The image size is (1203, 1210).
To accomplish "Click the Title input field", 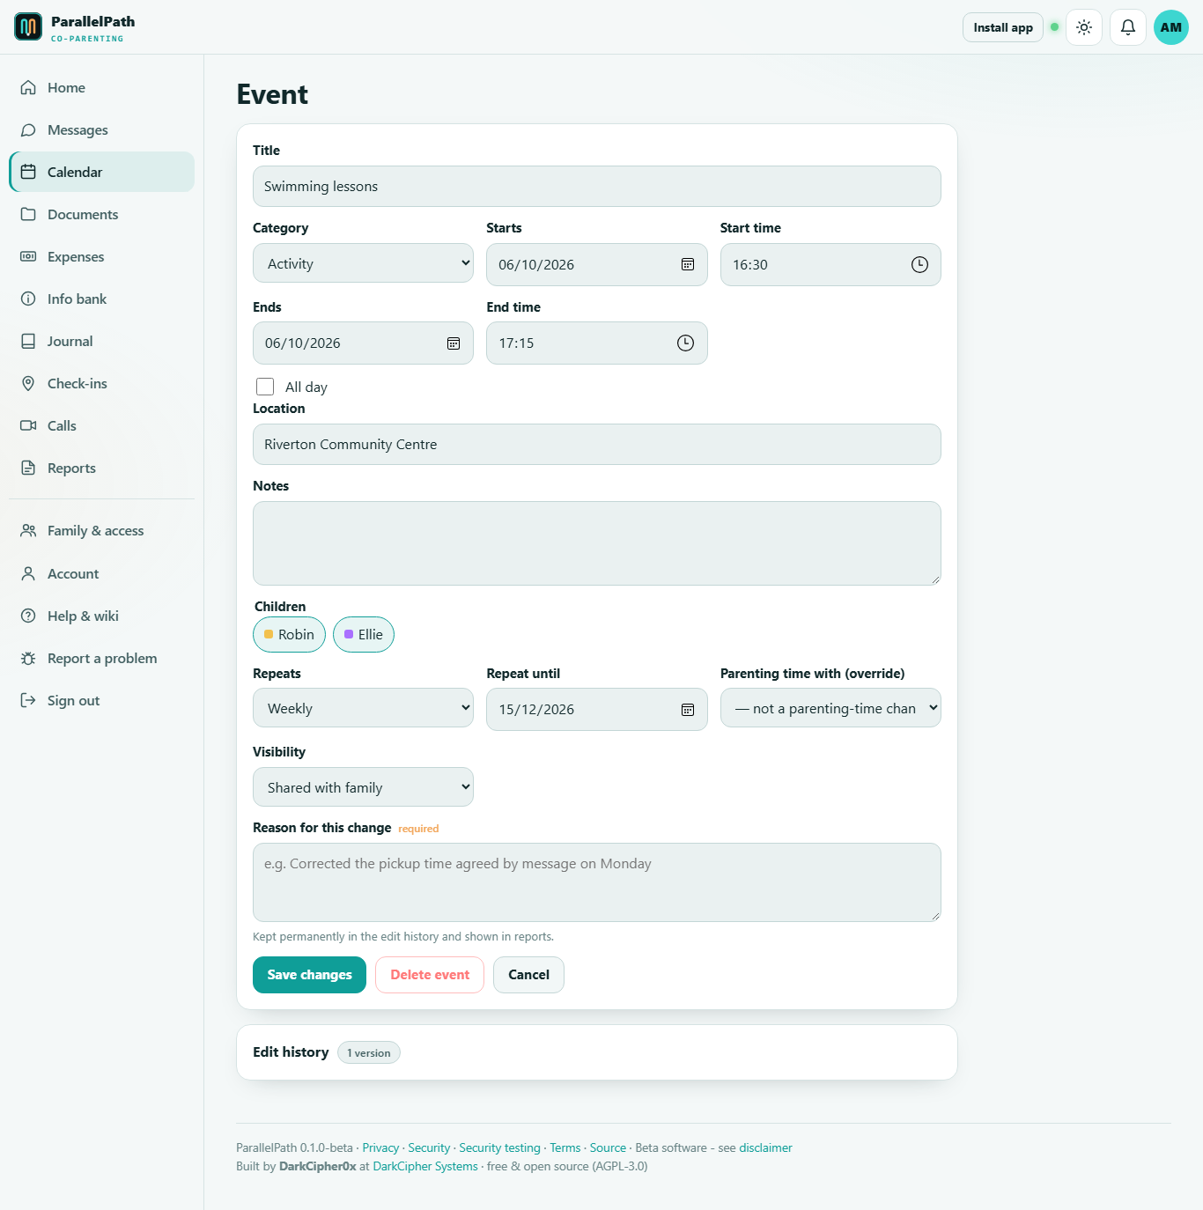I will [597, 187].
